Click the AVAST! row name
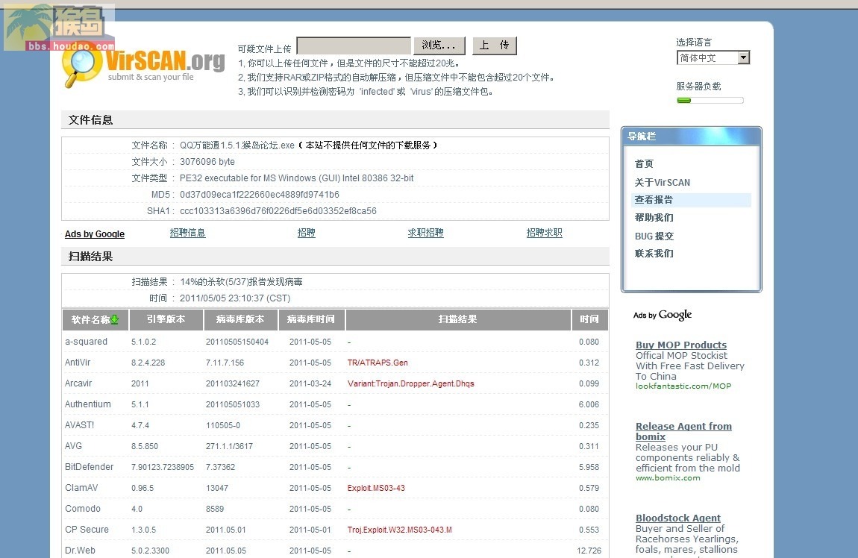The image size is (858, 558). (x=79, y=425)
